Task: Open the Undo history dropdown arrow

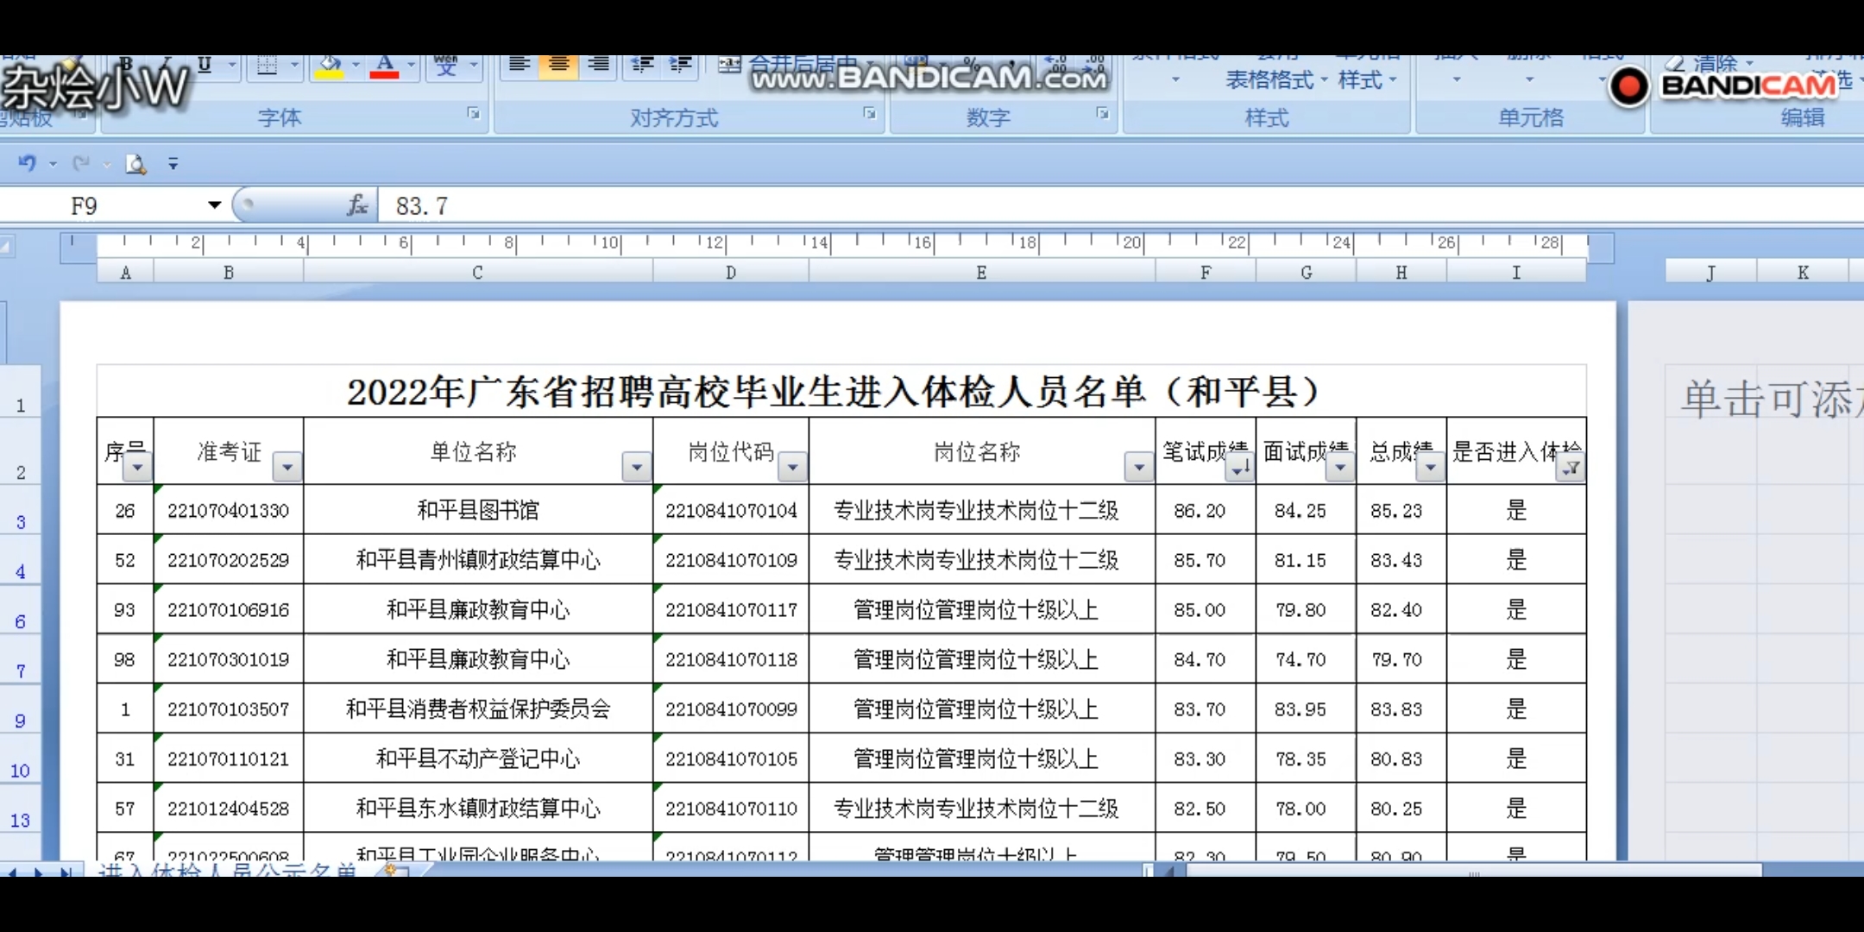Action: pos(53,164)
